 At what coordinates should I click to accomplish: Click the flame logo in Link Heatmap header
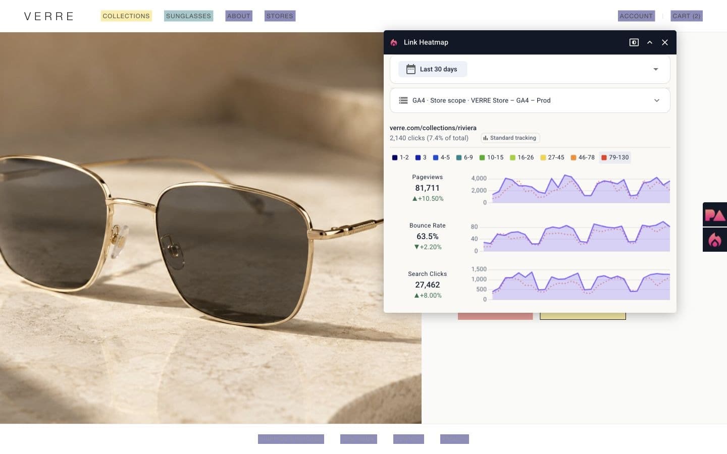pos(394,42)
